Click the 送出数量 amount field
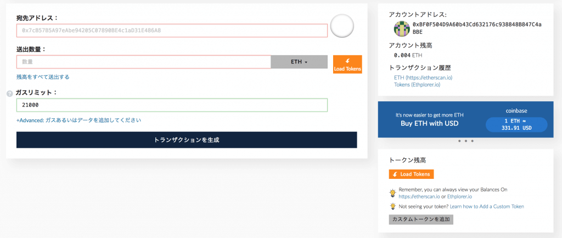562x238 pixels. pyautogui.click(x=144, y=62)
